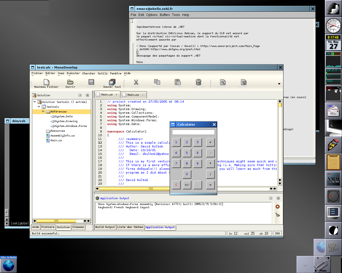The height and width of the screenshot is (273, 342).
Task: Open Buffers menu in emacs window
Action: 165,15
